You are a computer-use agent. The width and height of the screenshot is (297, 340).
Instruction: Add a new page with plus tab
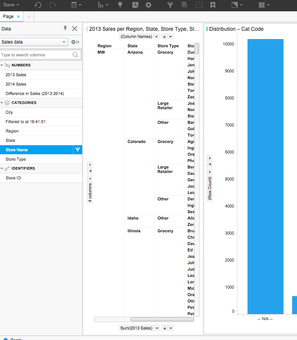coord(29,17)
